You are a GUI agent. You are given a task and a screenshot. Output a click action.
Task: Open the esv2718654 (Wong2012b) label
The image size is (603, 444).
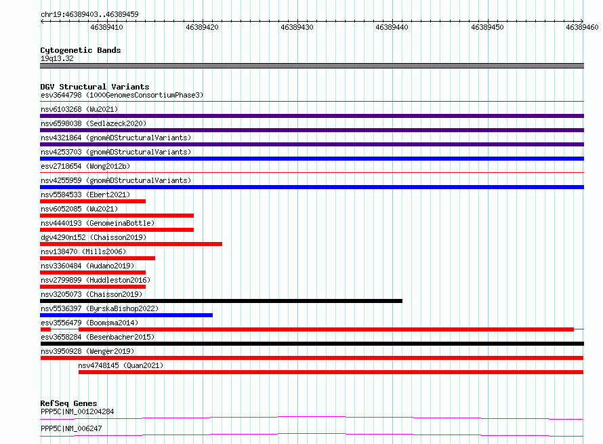(85, 166)
